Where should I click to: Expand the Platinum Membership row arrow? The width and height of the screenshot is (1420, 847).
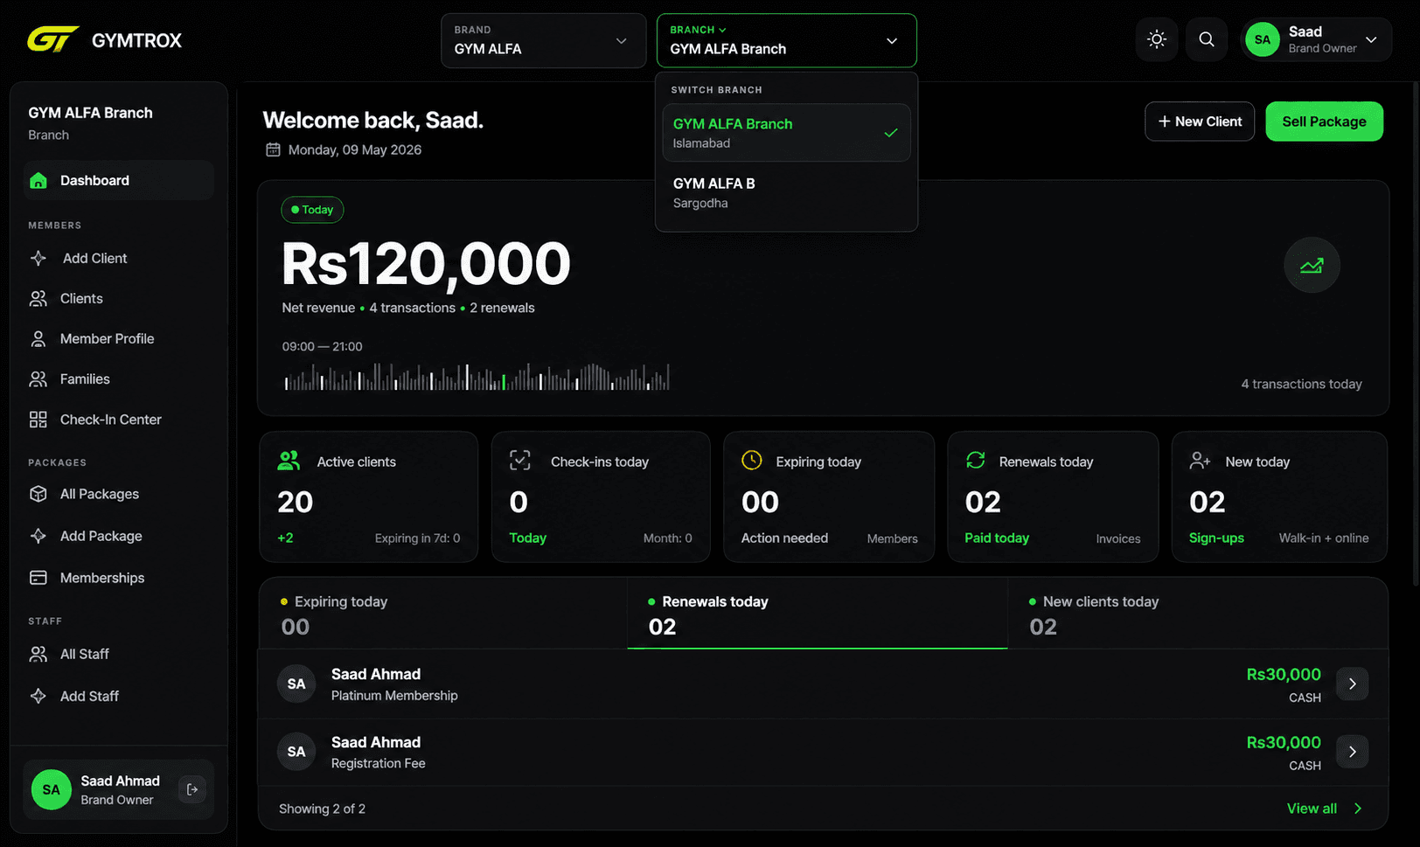(1353, 684)
